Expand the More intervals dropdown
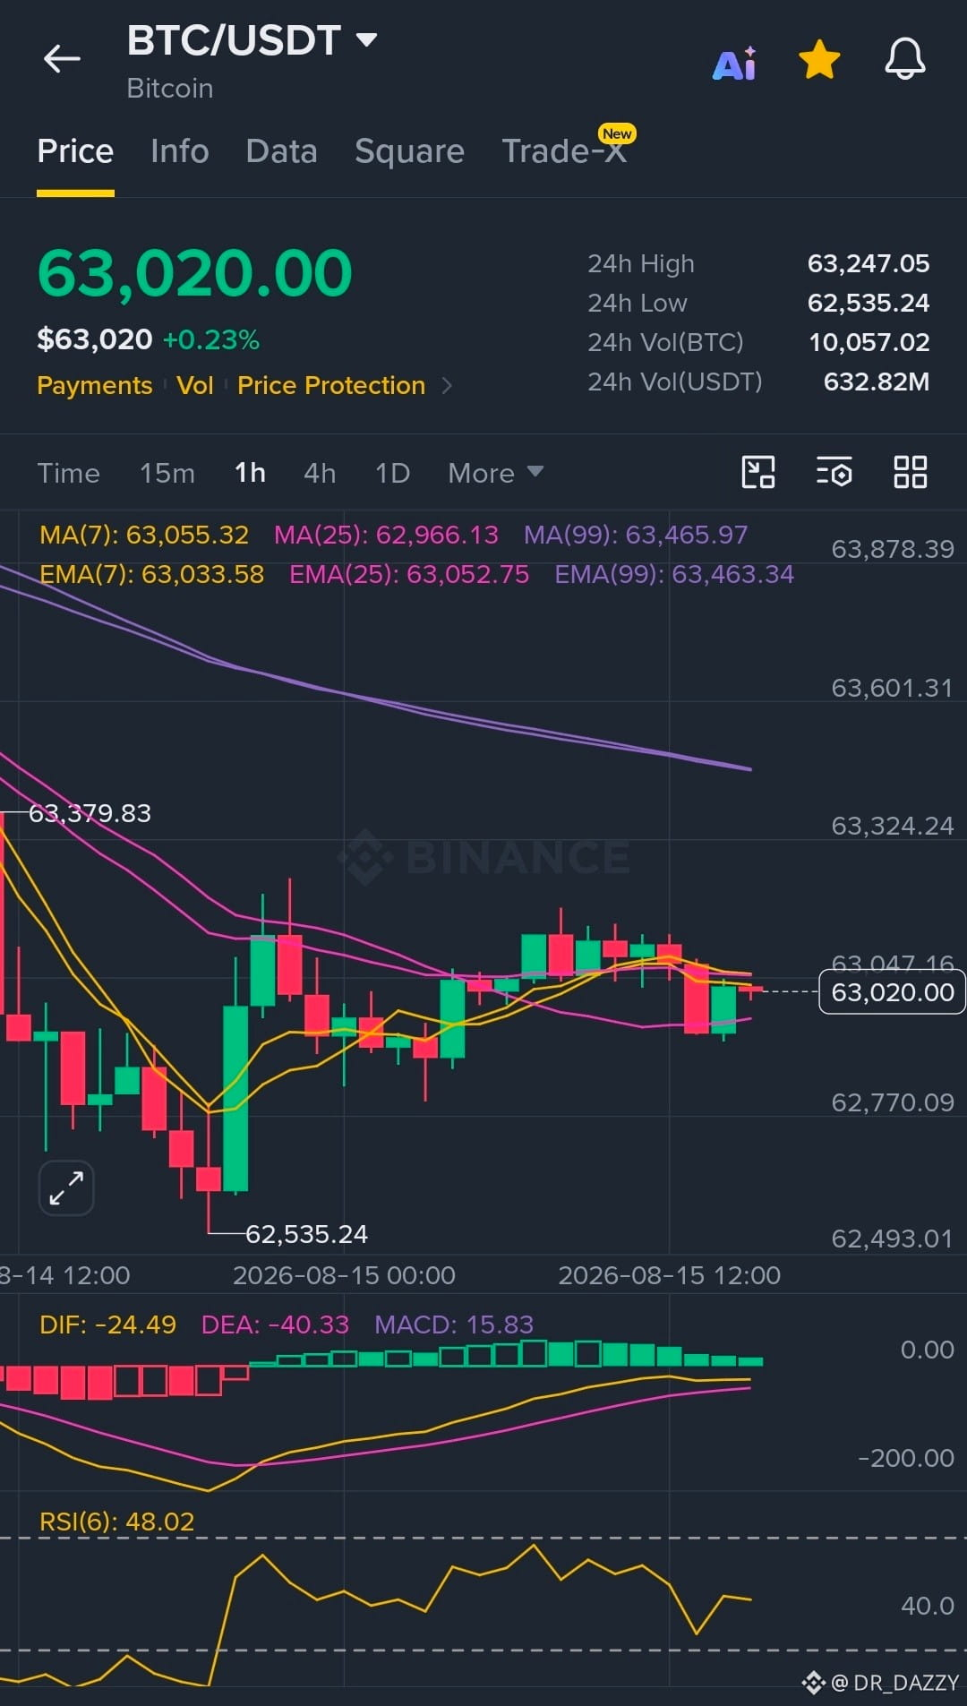 tap(495, 473)
